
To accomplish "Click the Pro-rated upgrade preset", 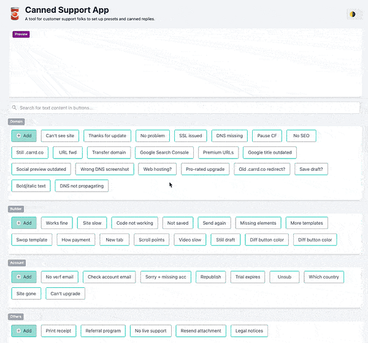I will (x=205, y=169).
